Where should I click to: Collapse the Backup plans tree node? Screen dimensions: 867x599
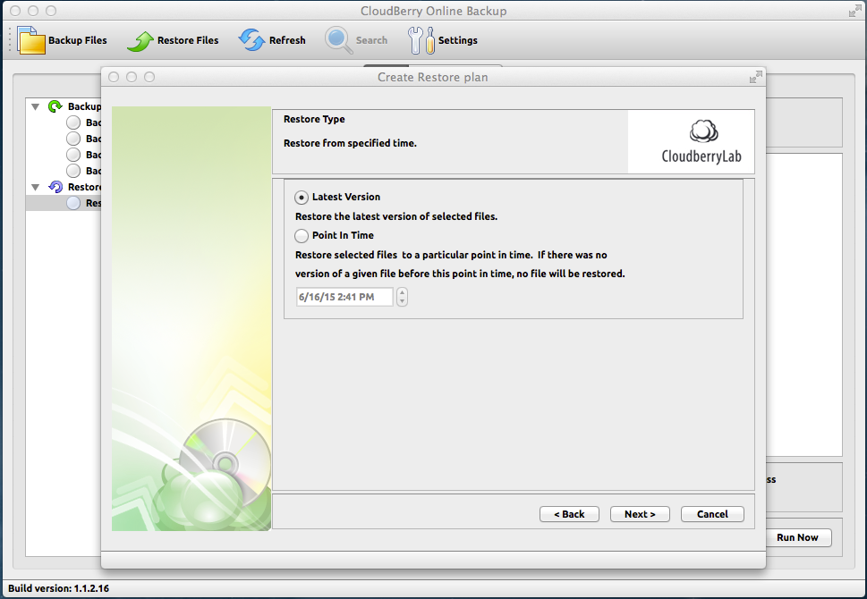pos(36,106)
